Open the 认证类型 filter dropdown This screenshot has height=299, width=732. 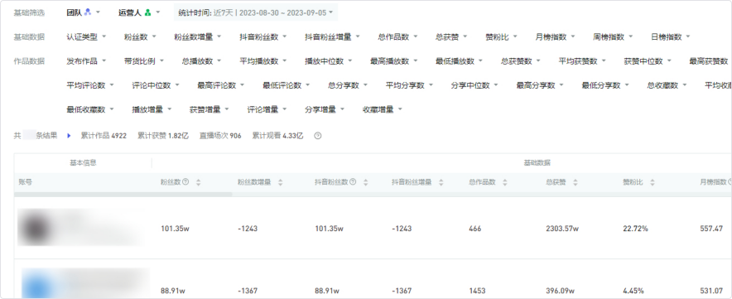point(86,37)
